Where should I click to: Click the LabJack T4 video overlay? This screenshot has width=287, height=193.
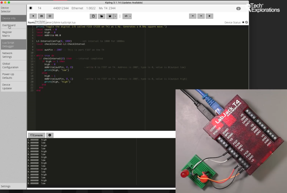pos(231,141)
